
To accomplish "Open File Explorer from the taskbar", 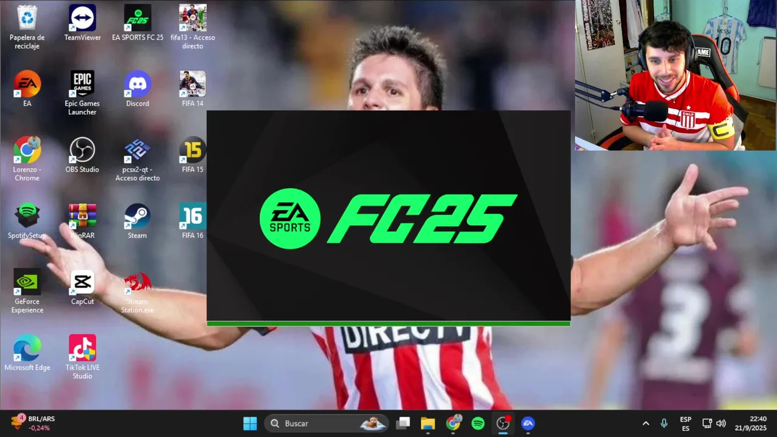I will (428, 423).
